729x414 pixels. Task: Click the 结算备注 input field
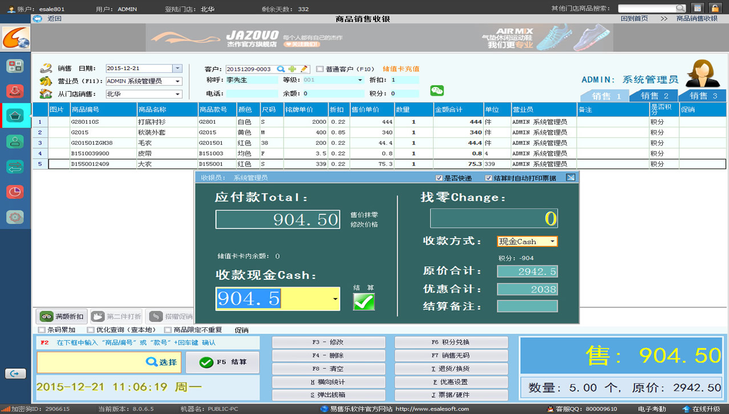(526, 306)
